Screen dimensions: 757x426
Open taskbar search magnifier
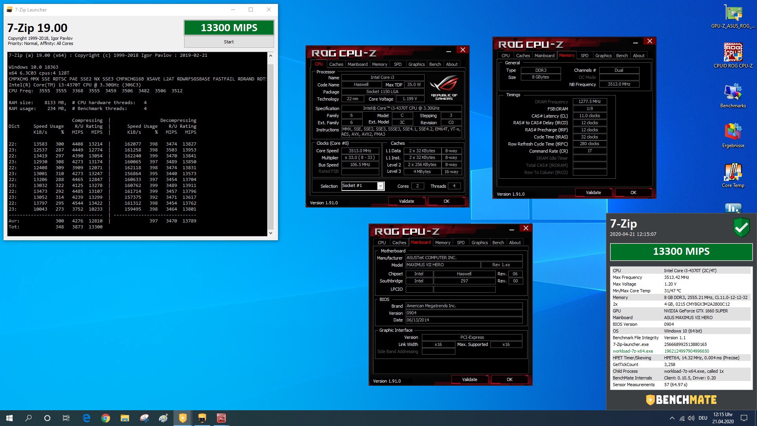(x=28, y=418)
